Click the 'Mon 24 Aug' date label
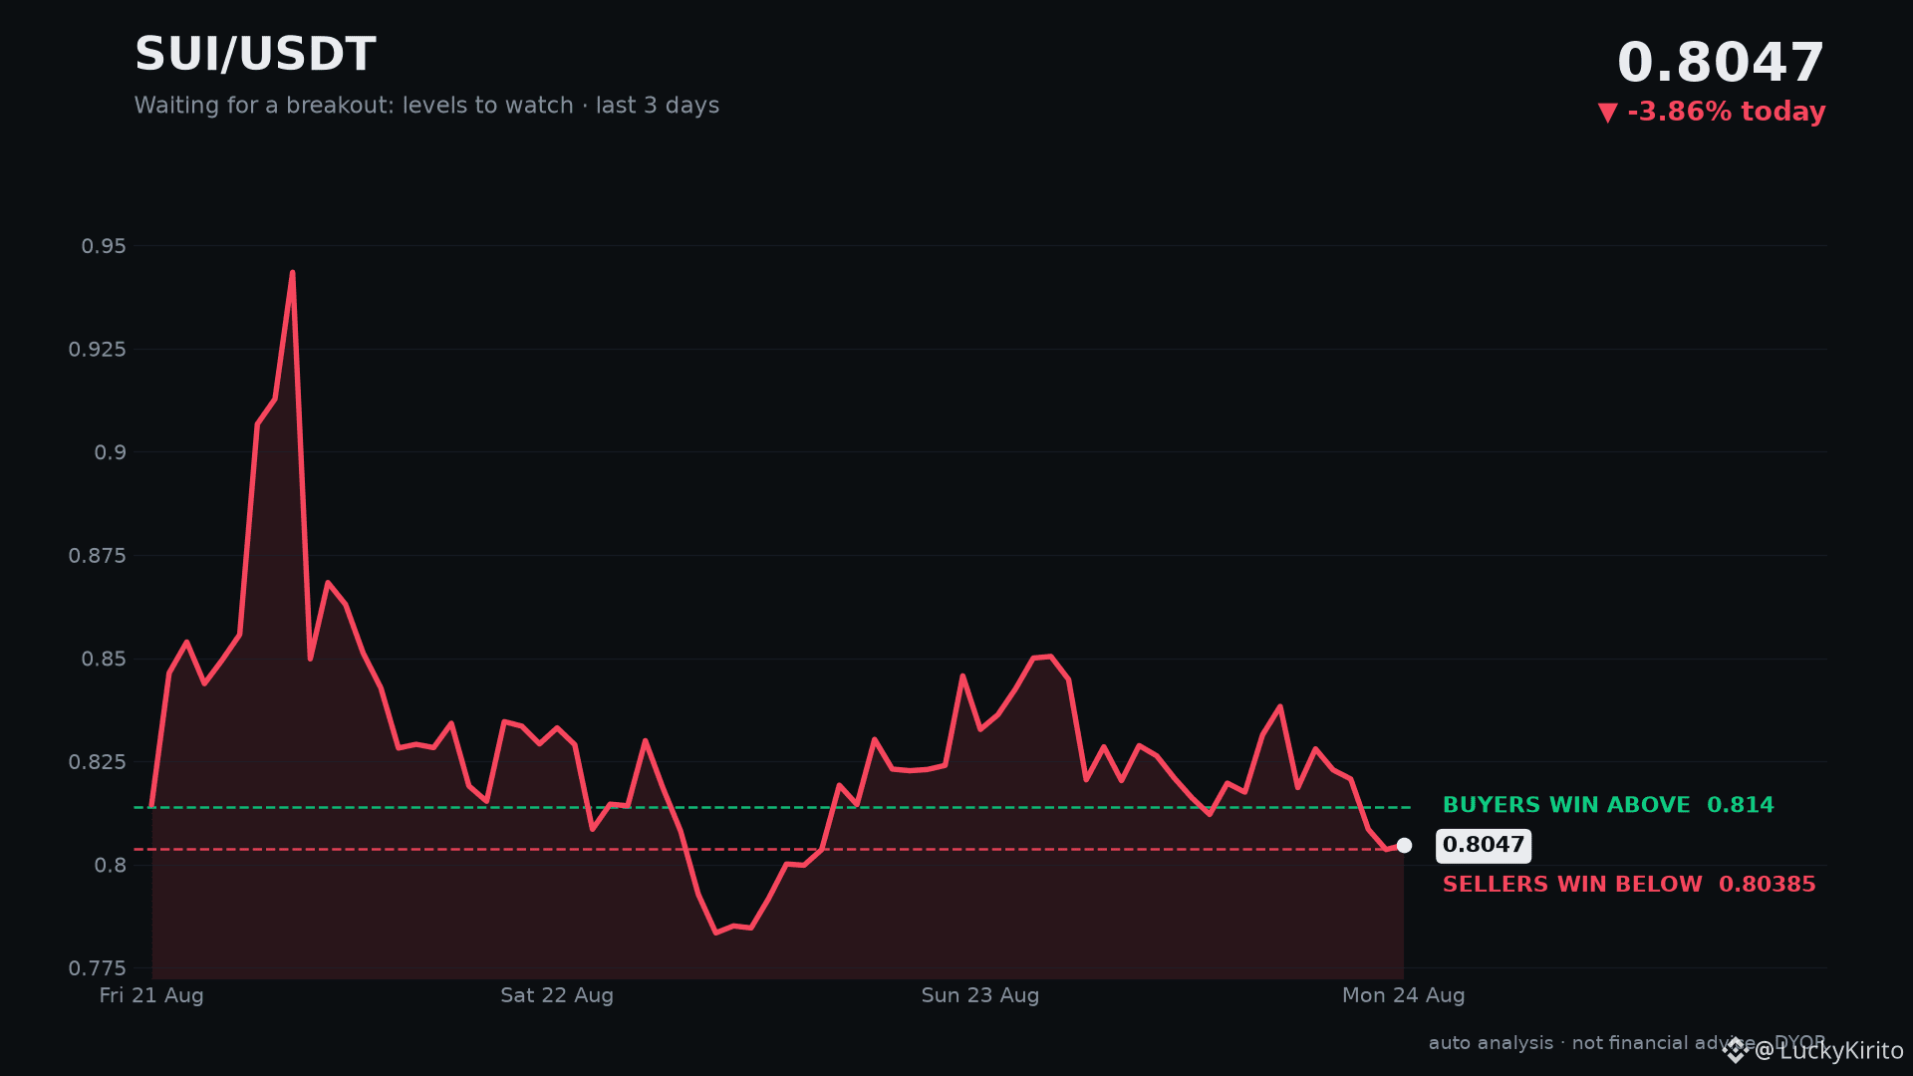The height and width of the screenshot is (1076, 1913). pyautogui.click(x=1404, y=995)
